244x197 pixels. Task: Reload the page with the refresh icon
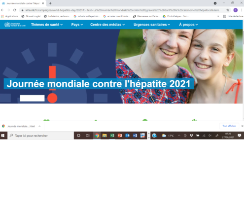tap(15, 10)
